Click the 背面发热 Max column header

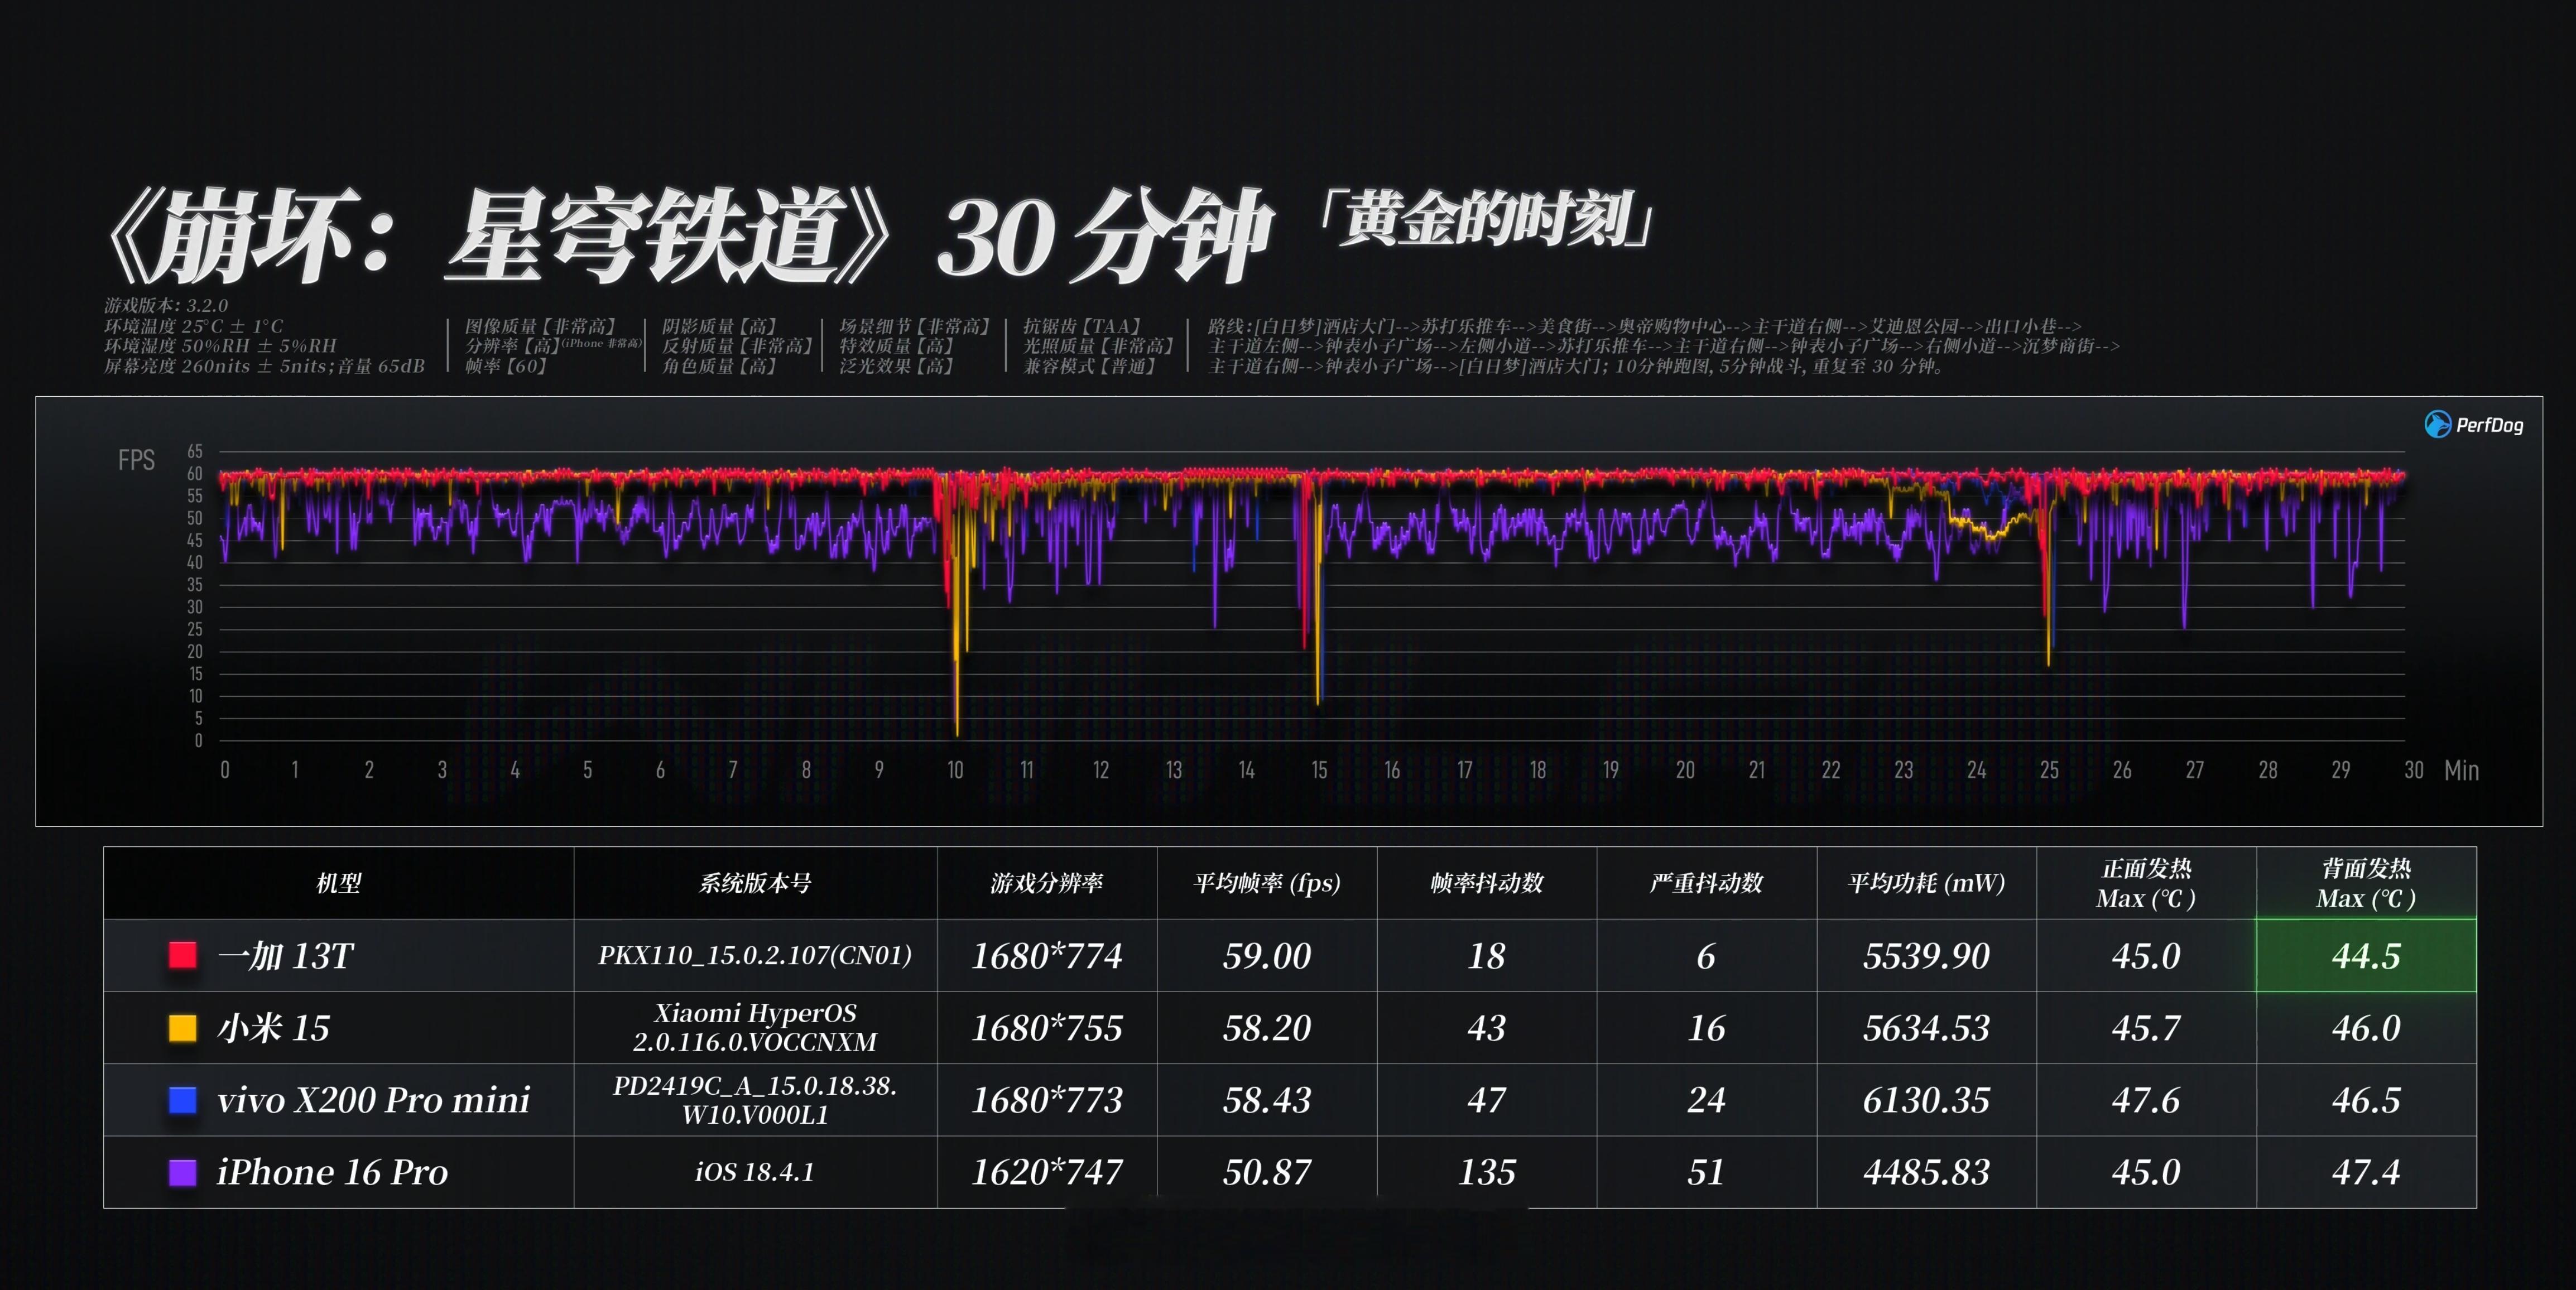click(x=2366, y=883)
